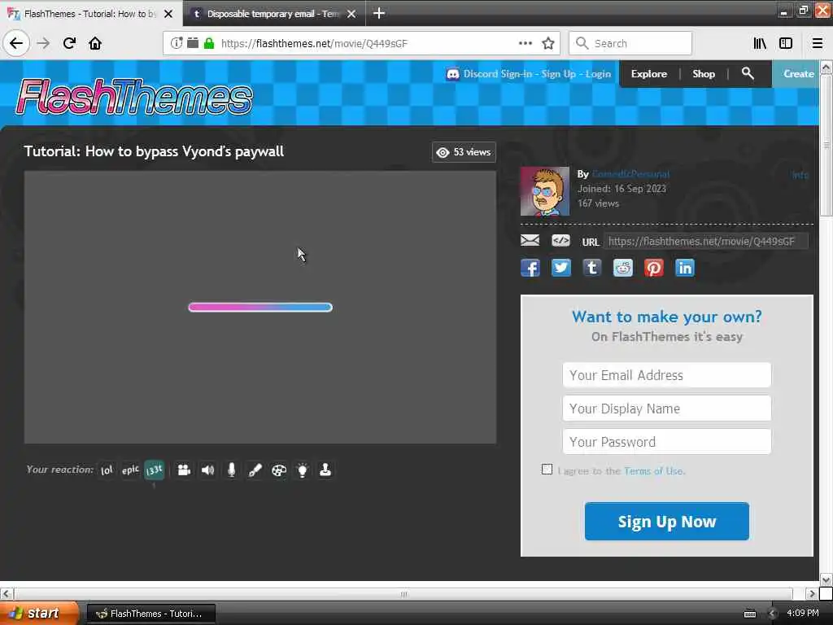The image size is (833, 625).
Task: Open the author's profile name link
Action: [x=630, y=174]
